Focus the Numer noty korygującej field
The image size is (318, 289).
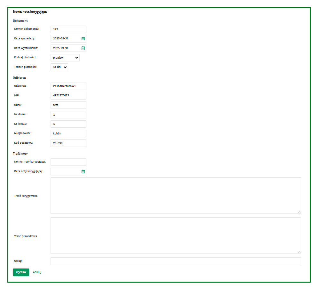(x=68, y=162)
